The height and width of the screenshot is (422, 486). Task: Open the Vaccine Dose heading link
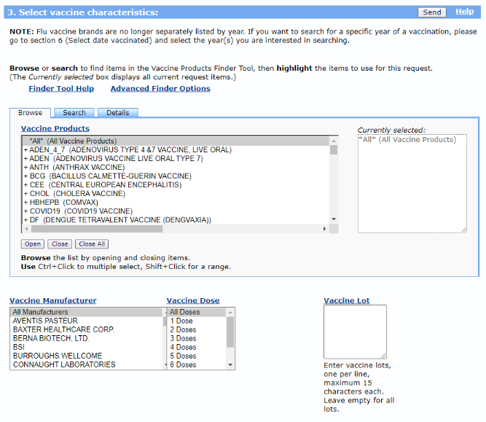pyautogui.click(x=193, y=300)
